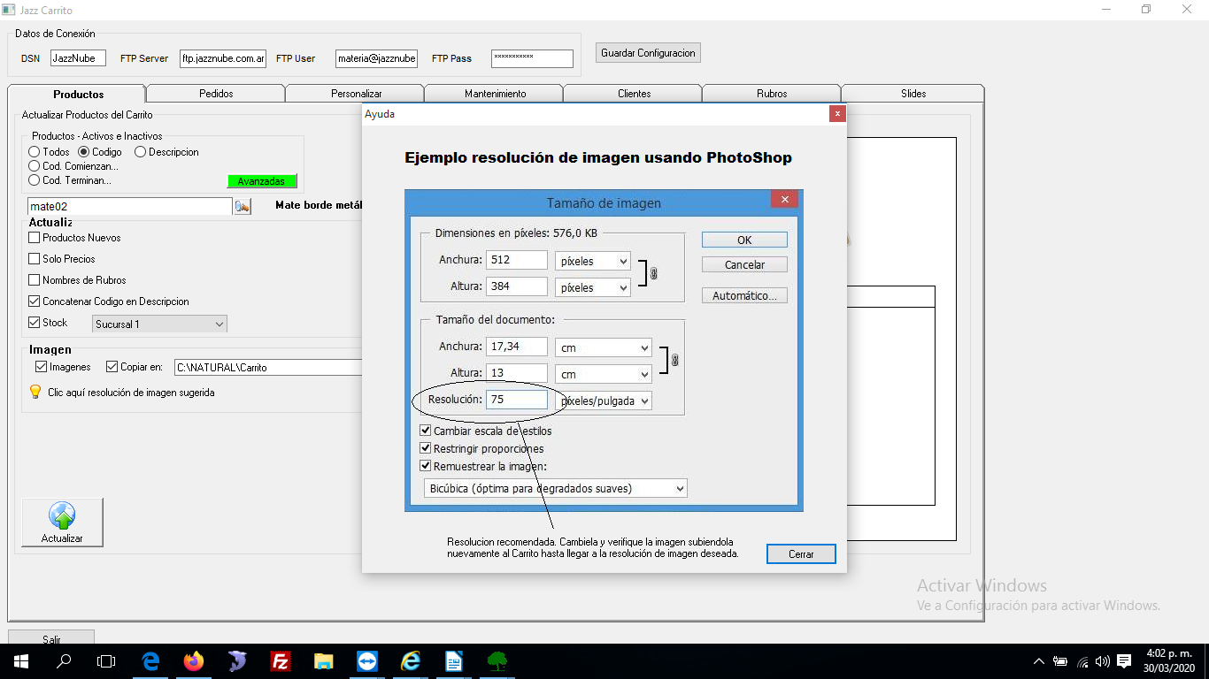Click the C:\NATURAL\Carrito path field
This screenshot has width=1209, height=679.
tap(268, 367)
